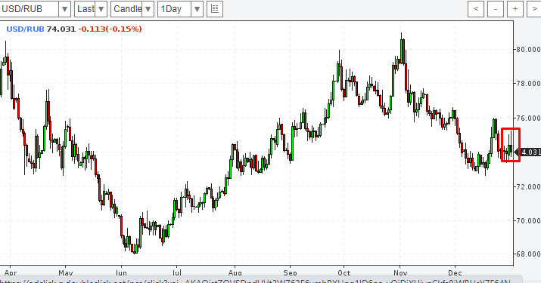Click the '>' pan chart right button
The image size is (541, 283).
(534, 9)
